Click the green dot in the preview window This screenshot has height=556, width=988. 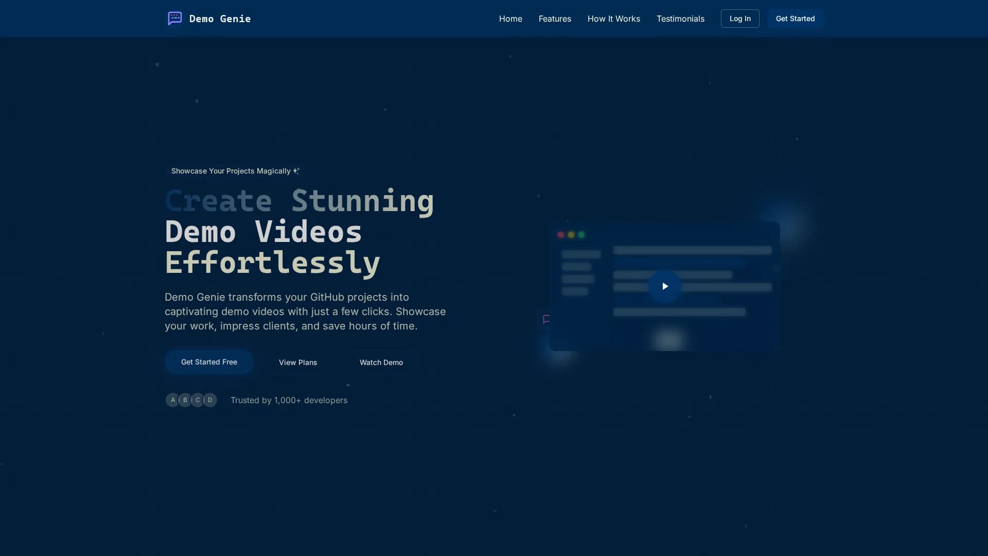point(581,235)
